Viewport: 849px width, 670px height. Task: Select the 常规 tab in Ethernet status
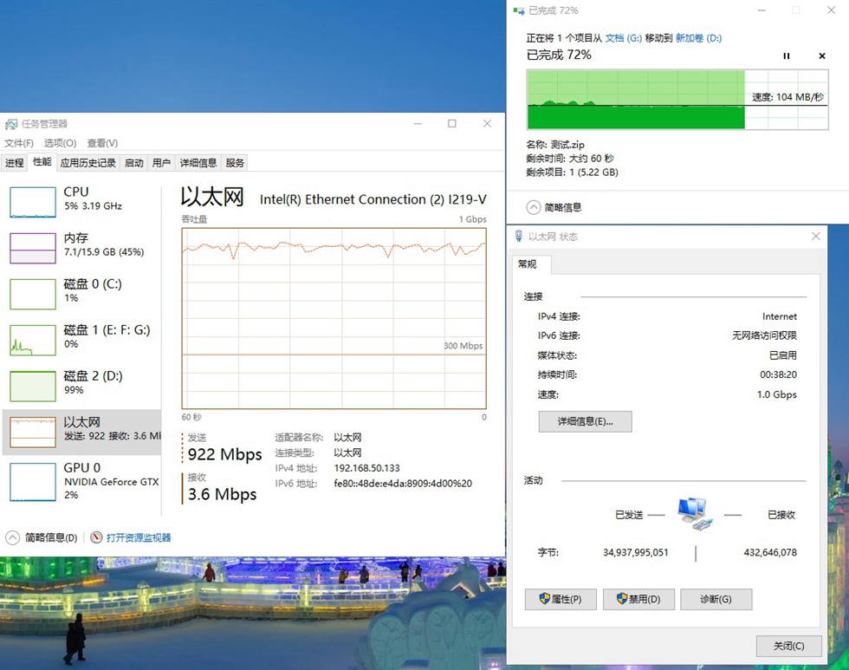(x=528, y=265)
